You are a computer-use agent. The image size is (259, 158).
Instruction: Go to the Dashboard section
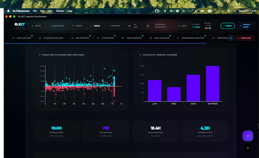56,26
